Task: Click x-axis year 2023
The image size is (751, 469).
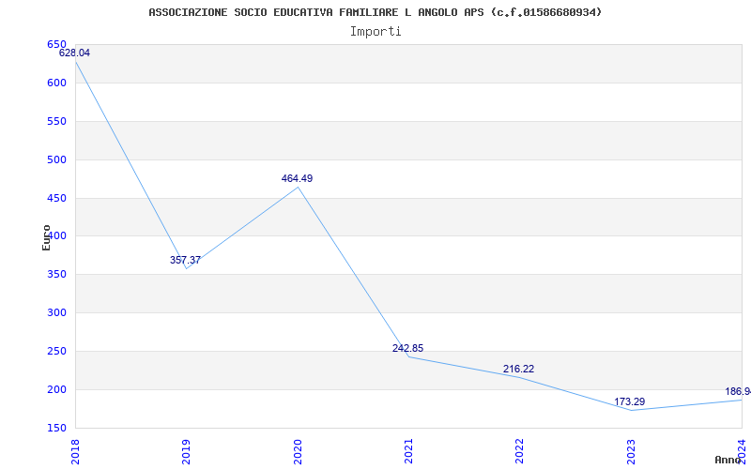Action: point(630,451)
